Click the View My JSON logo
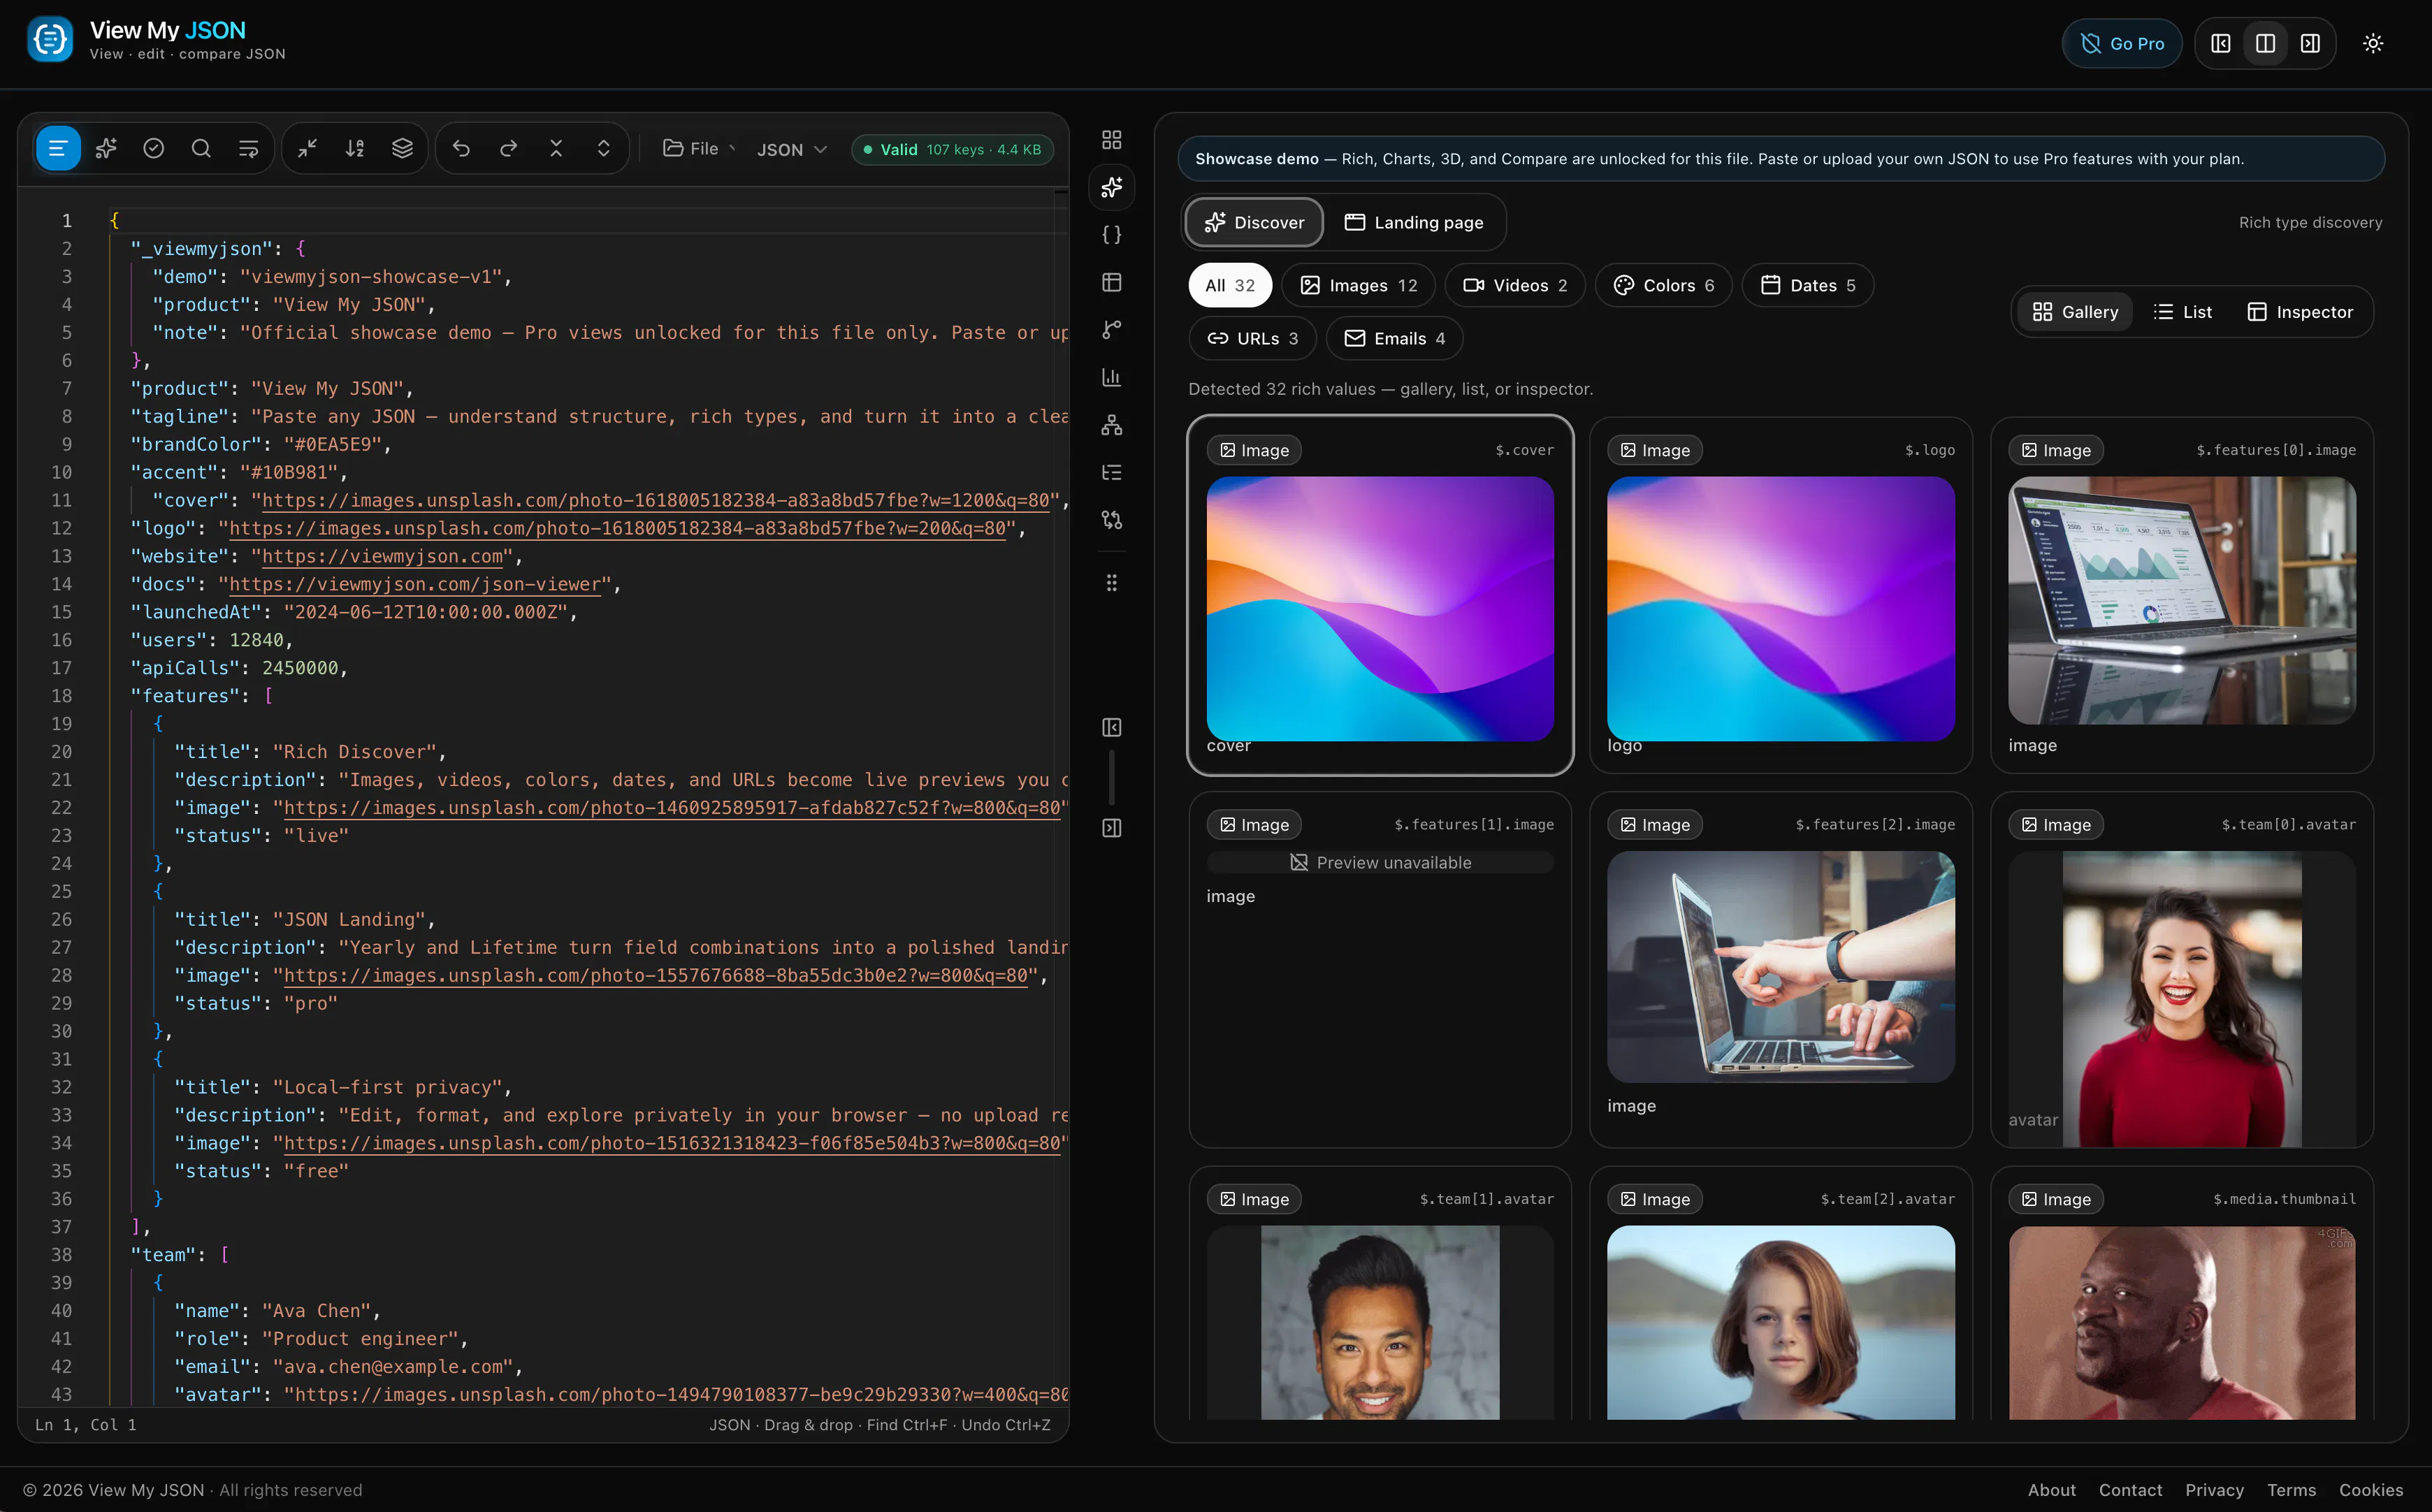2432x1512 pixels. pos(50,40)
